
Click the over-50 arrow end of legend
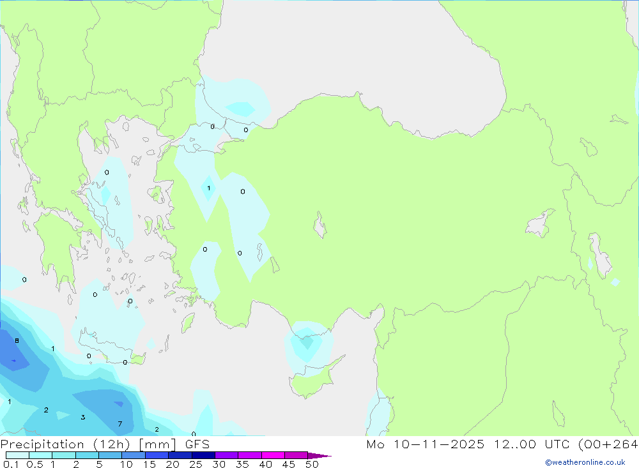(319, 456)
